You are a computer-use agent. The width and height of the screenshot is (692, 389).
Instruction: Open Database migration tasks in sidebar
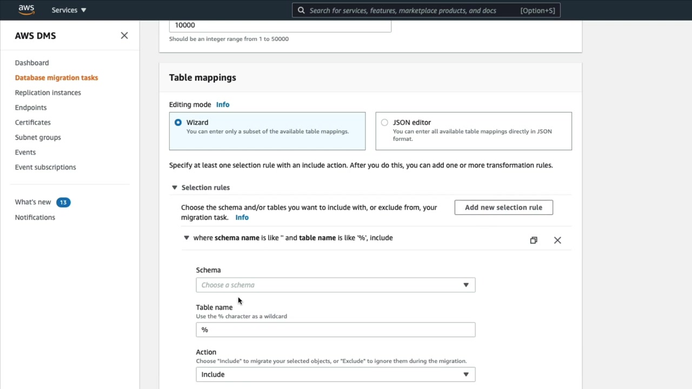(56, 78)
